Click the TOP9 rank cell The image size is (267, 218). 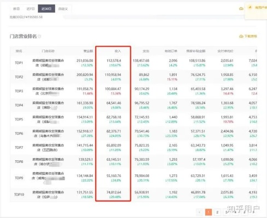[x=19, y=178]
